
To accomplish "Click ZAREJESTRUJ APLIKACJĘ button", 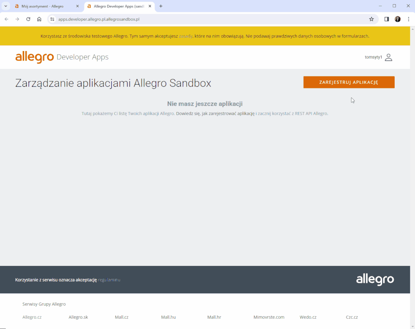I will (x=349, y=82).
